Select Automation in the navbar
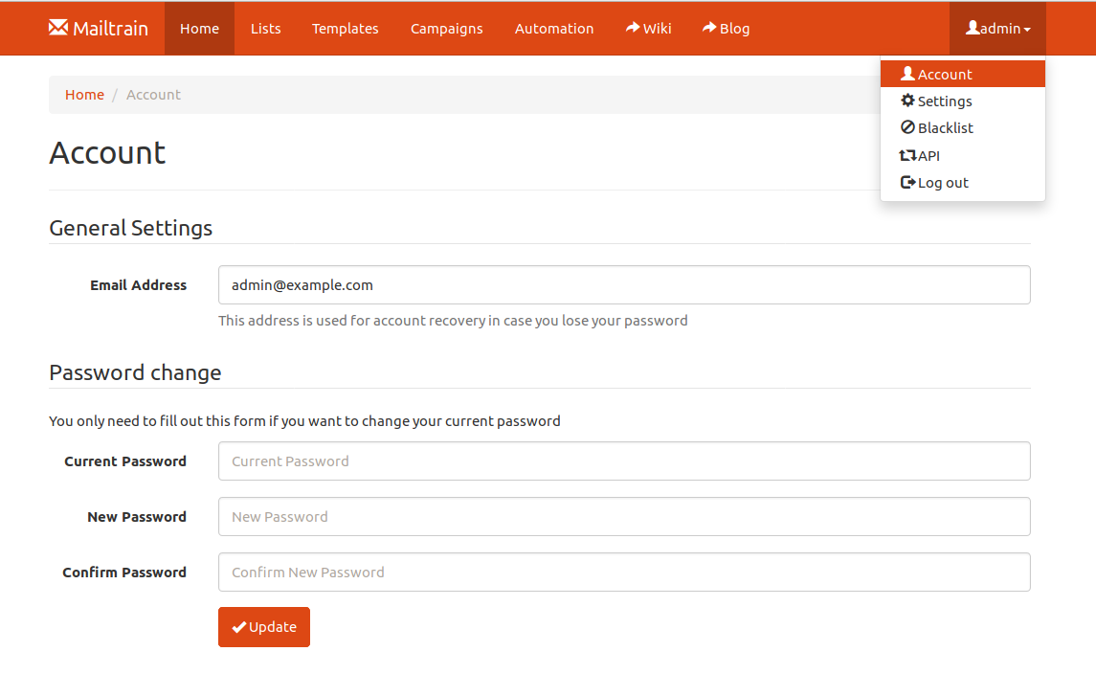This screenshot has width=1096, height=674. pos(554,29)
